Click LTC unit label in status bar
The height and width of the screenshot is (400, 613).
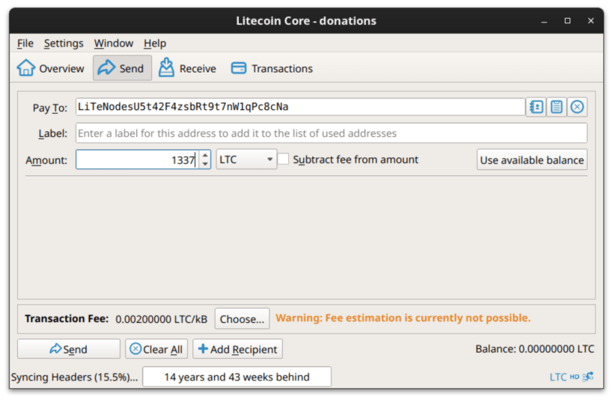[x=558, y=377]
